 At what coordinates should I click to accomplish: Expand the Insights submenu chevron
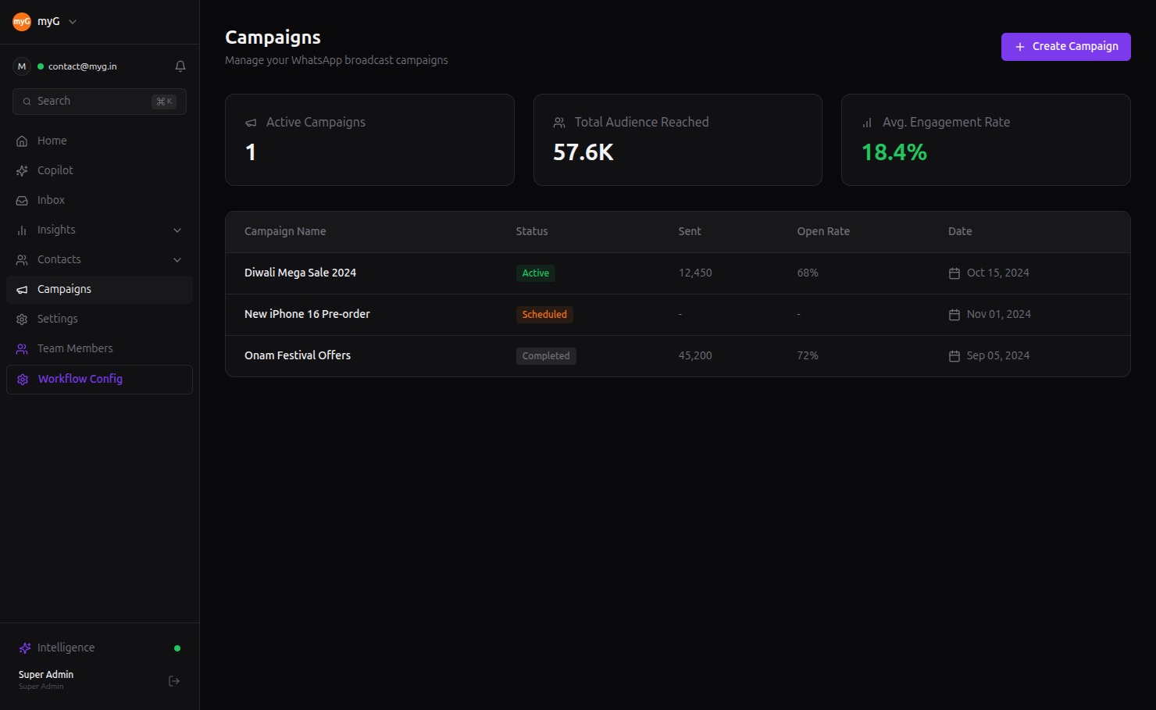pos(177,230)
